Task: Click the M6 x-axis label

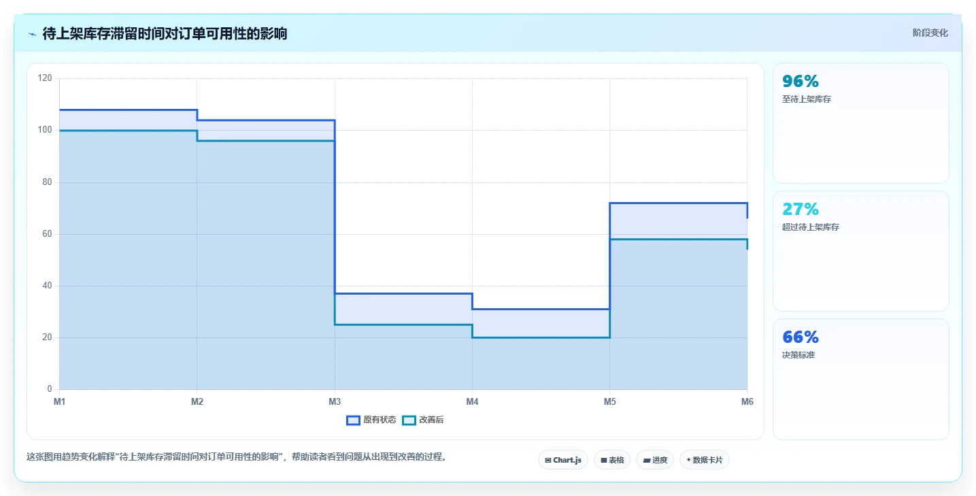Action: [747, 402]
